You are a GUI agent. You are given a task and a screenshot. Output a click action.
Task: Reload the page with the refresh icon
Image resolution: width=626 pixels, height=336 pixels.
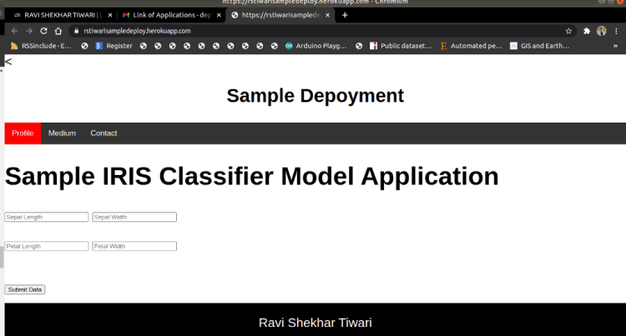coord(43,31)
